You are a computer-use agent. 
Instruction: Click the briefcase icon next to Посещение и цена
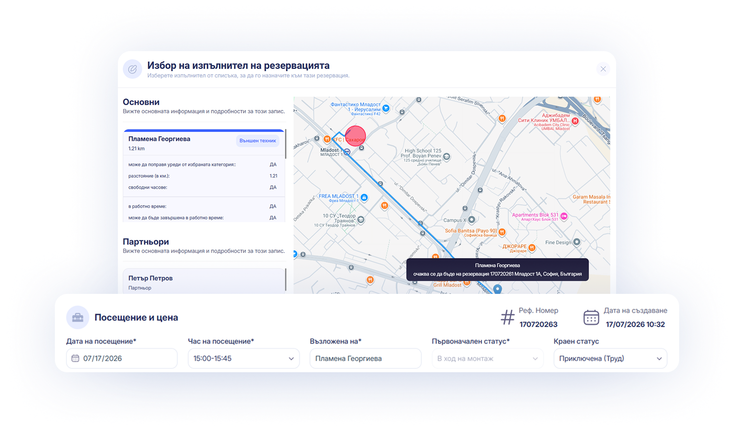coord(78,317)
